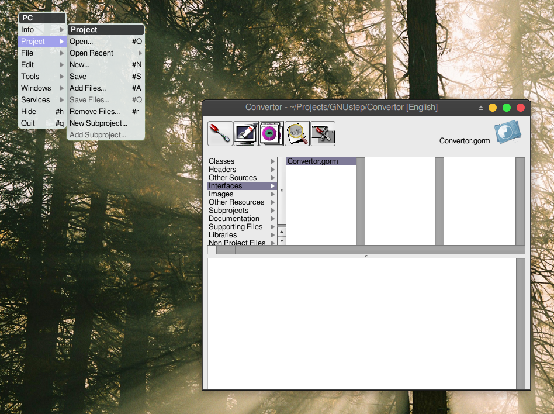The image size is (554, 414).
Task: Open the Launch panel (rocket icon)
Action: click(245, 133)
